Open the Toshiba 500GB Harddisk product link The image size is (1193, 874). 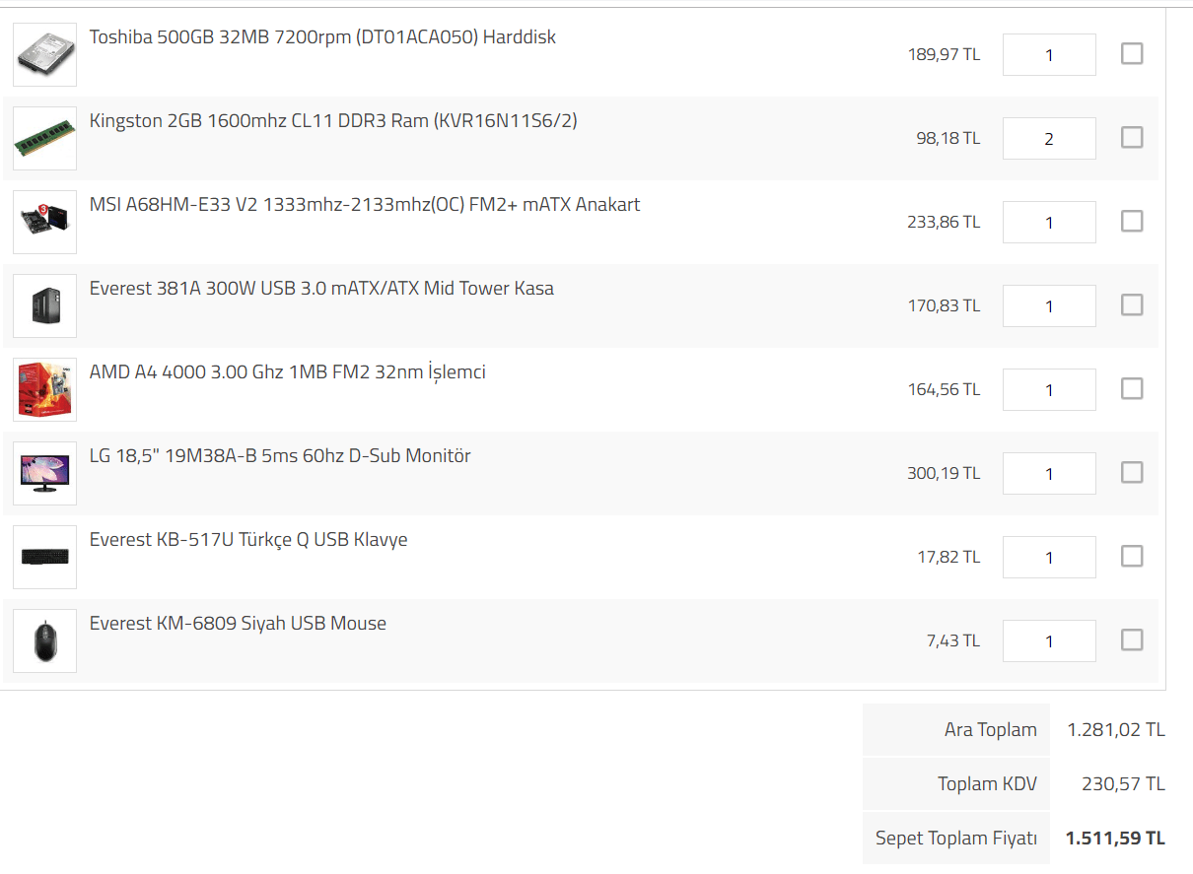(322, 37)
